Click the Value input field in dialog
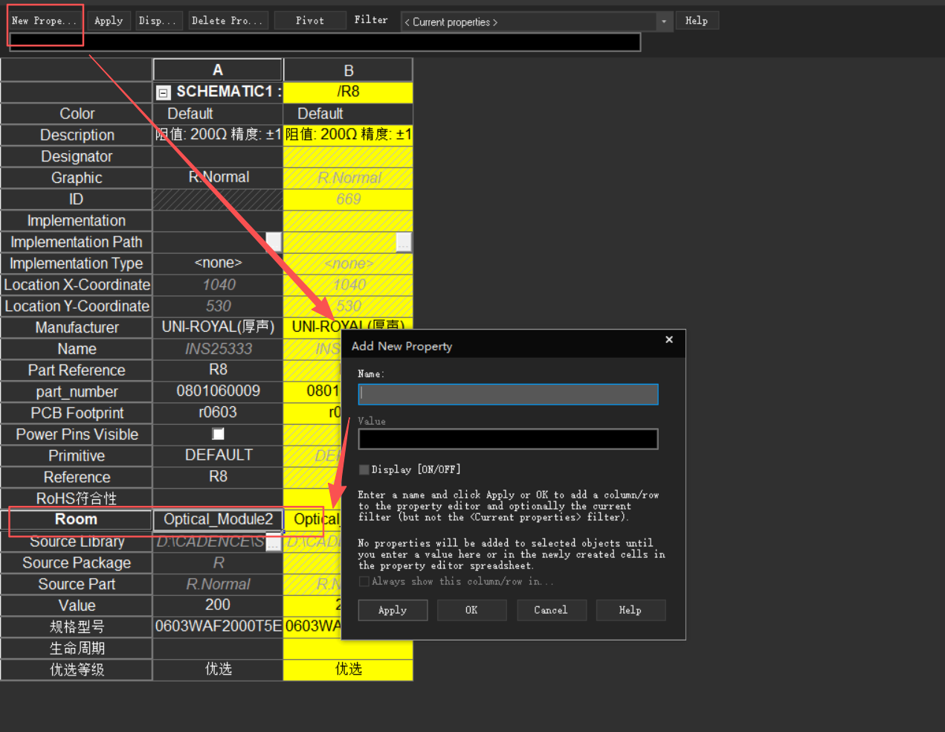Viewport: 945px width, 732px height. click(508, 440)
